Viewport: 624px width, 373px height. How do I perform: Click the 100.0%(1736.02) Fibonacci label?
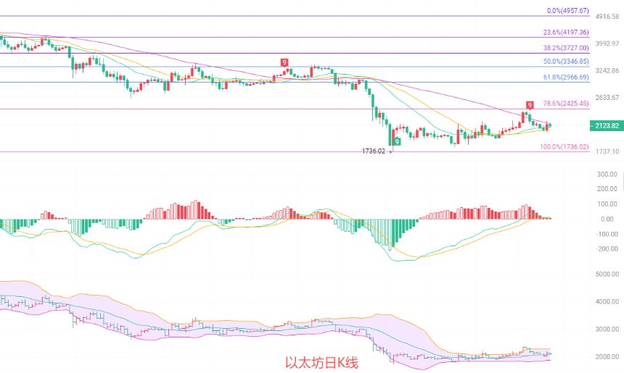pos(565,146)
